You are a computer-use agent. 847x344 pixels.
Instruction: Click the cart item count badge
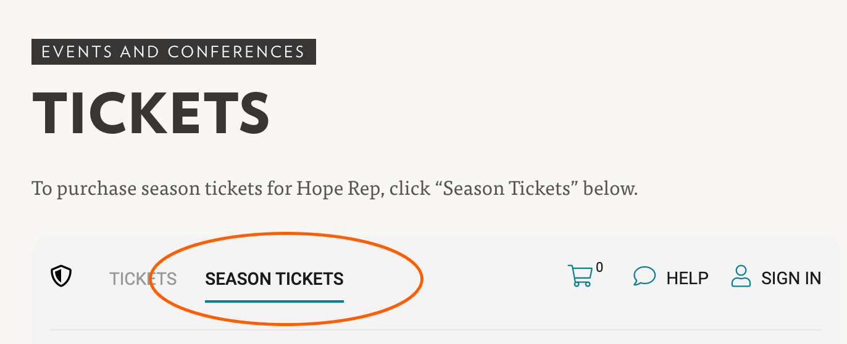[599, 268]
